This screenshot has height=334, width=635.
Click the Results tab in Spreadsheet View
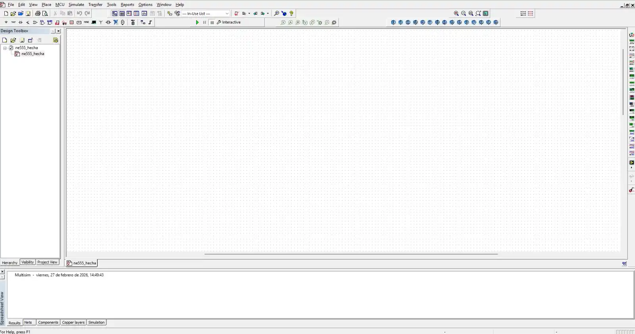point(14,323)
